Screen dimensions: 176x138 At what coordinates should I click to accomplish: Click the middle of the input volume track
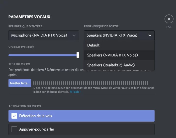(x=43, y=55)
